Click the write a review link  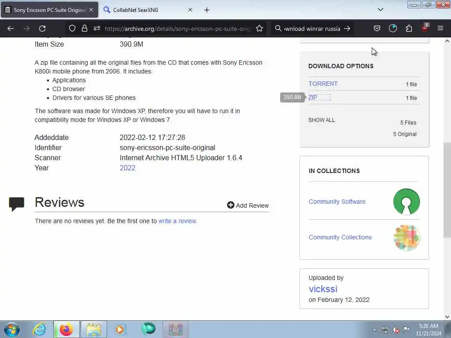point(177,221)
